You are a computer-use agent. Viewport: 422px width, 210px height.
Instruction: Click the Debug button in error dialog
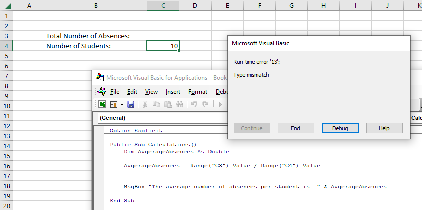[x=340, y=128]
